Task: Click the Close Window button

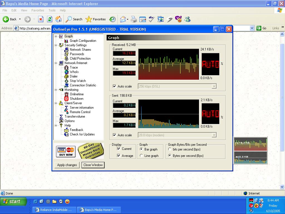Action: point(93,165)
